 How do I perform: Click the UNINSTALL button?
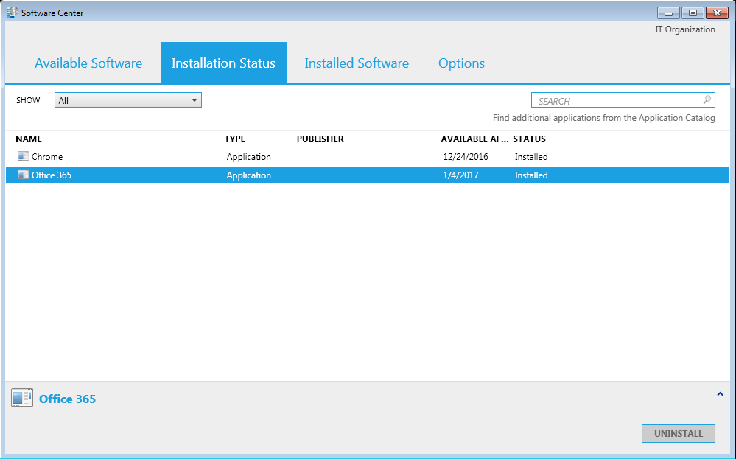click(x=679, y=433)
